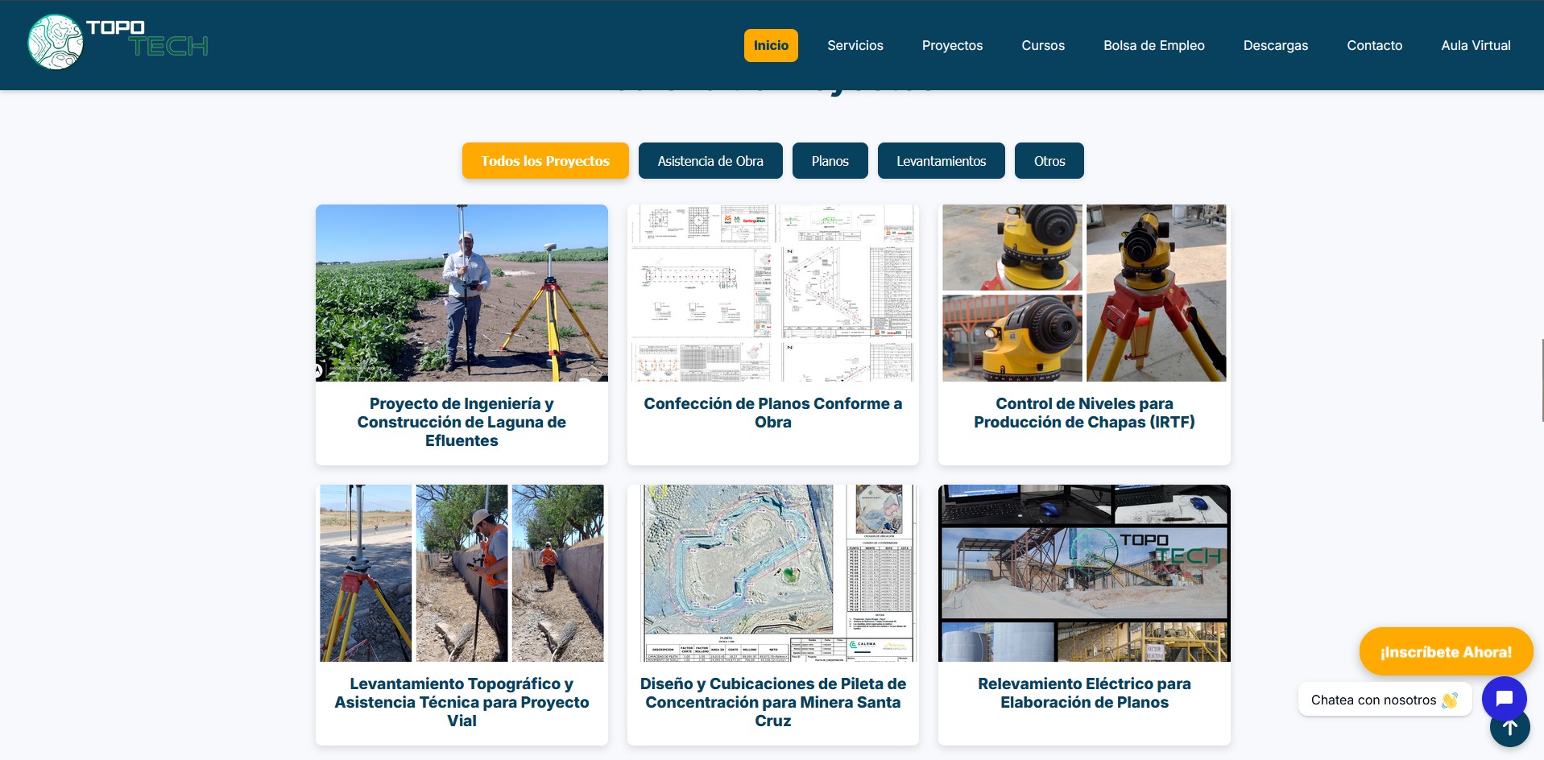This screenshot has height=760, width=1544.
Task: View Confección de Planos Conforme a Obra image
Action: [772, 293]
